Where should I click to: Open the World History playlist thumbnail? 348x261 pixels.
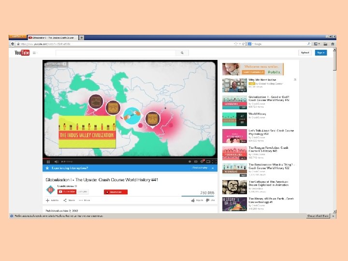[234, 119]
